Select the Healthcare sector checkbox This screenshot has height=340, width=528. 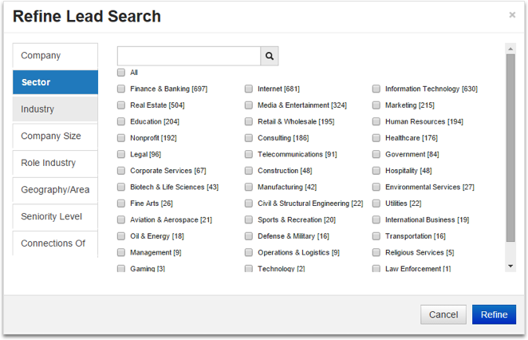pos(376,138)
